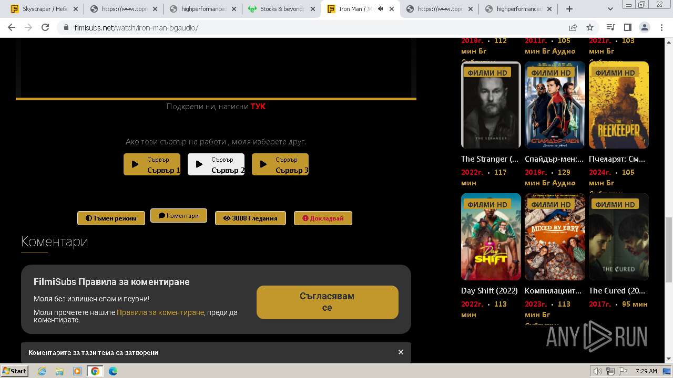Report with Докладвай button
673x378 pixels.
(323, 218)
